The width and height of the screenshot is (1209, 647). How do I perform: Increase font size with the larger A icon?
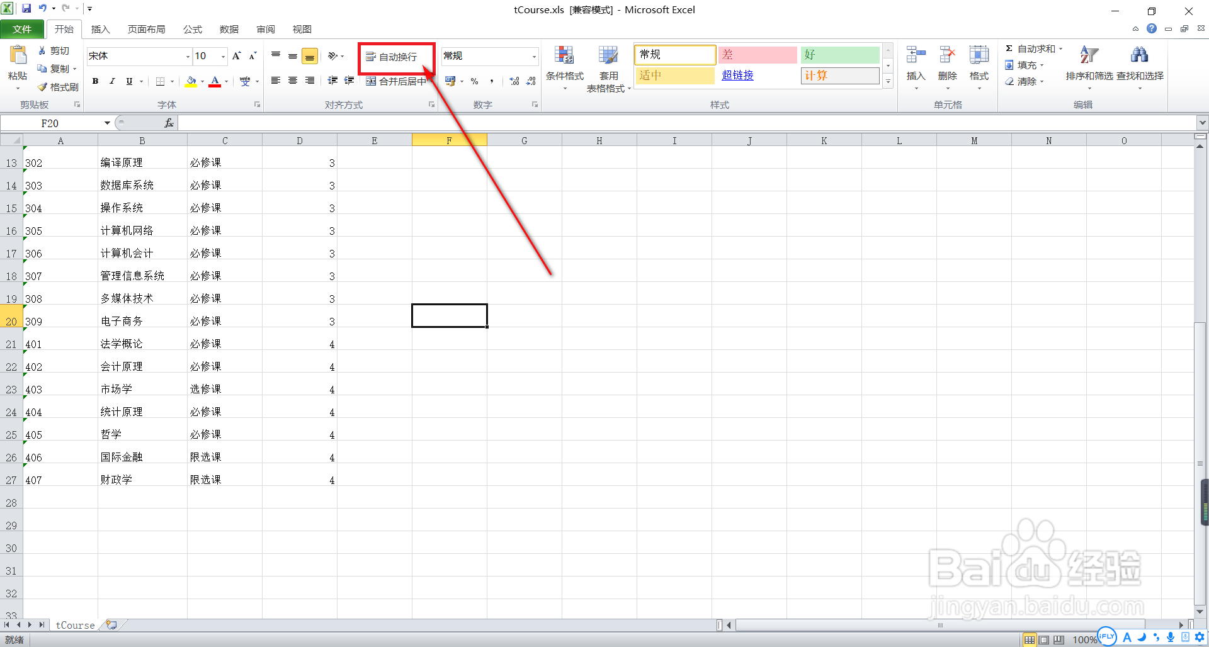(x=237, y=56)
